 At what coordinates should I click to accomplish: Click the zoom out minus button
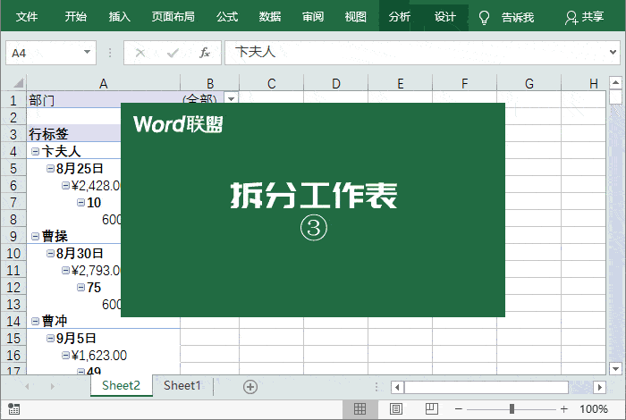pos(458,409)
